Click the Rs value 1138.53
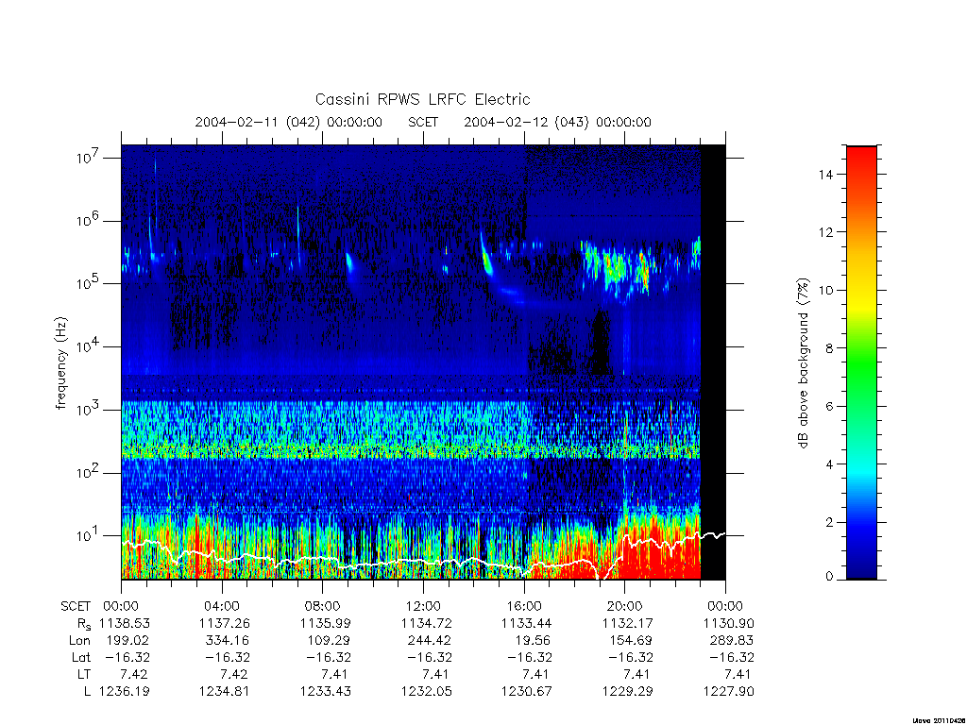 pos(125,623)
